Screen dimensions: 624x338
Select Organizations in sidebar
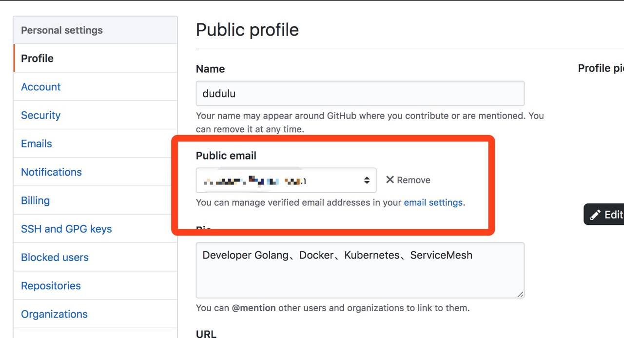pyautogui.click(x=54, y=314)
